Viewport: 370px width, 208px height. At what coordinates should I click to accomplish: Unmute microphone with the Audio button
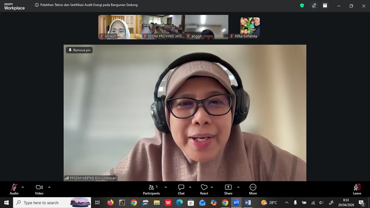pos(14,188)
